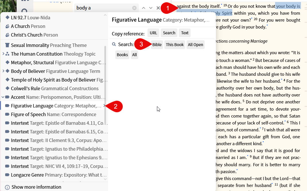Expand Body of Believer term

coord(3,71)
